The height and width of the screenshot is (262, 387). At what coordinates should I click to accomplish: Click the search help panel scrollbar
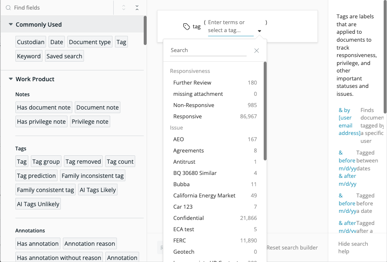pyautogui.click(x=385, y=57)
